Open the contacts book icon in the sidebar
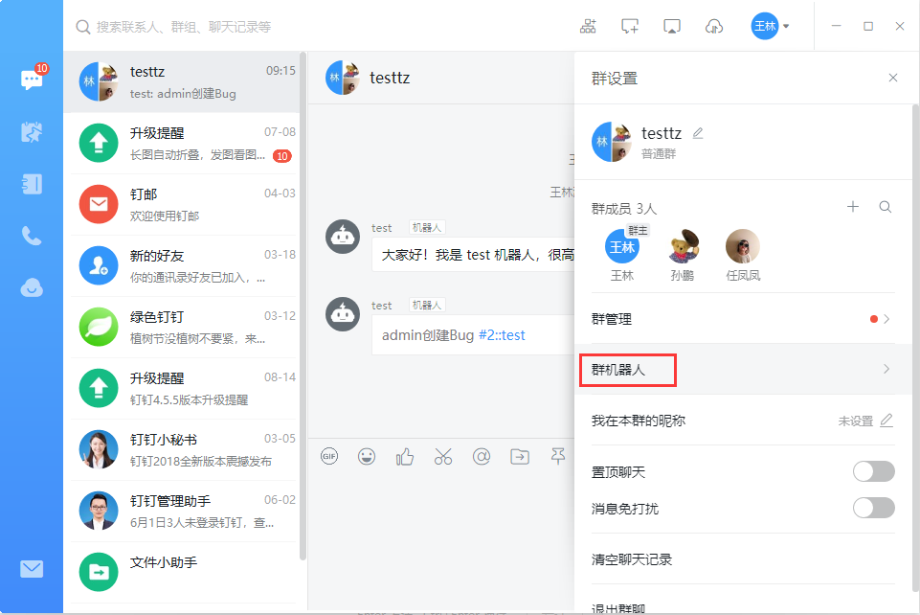920x615 pixels. coord(32,184)
